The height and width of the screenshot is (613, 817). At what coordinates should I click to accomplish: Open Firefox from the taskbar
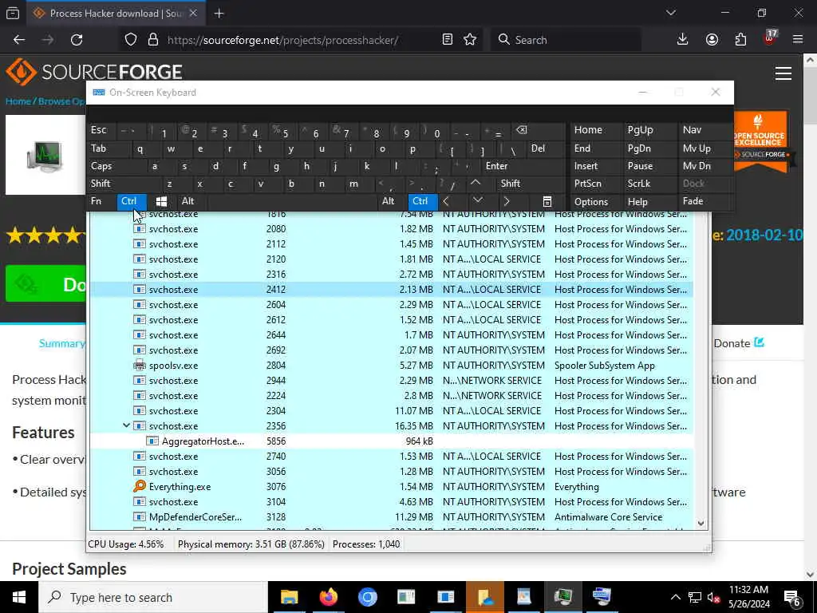pyautogui.click(x=328, y=597)
